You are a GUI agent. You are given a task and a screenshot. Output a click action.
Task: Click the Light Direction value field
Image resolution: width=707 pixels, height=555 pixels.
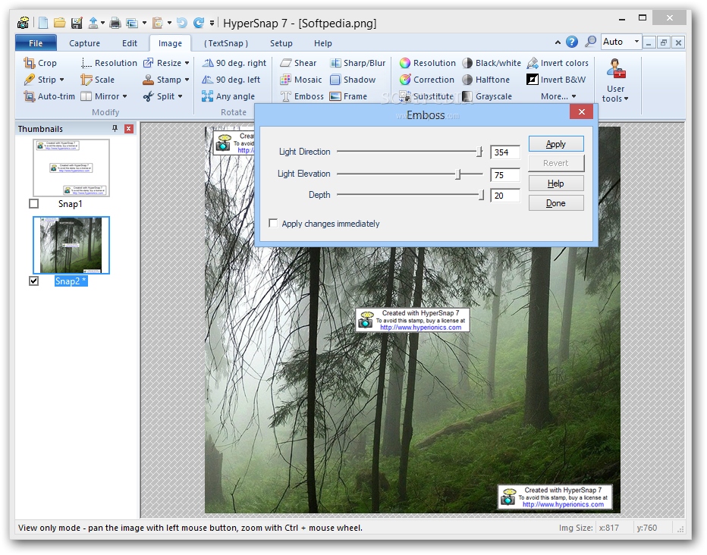[505, 152]
